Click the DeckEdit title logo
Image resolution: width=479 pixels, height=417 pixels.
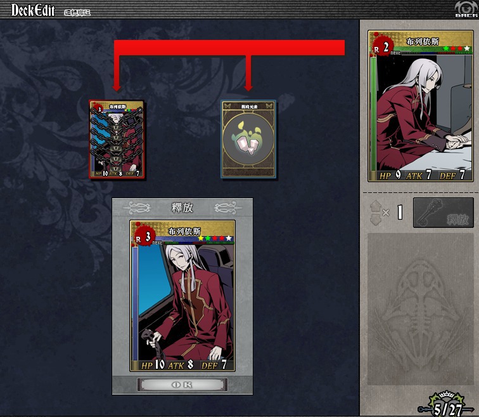[x=33, y=10]
